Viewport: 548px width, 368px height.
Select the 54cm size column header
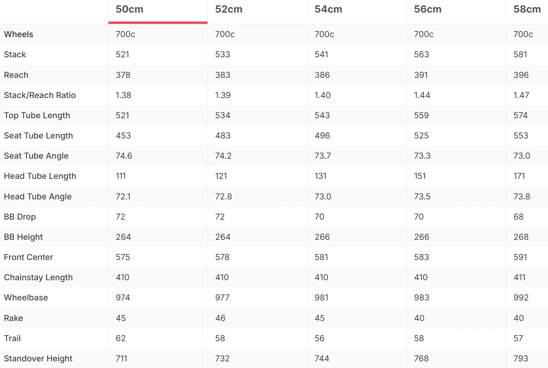coord(329,9)
